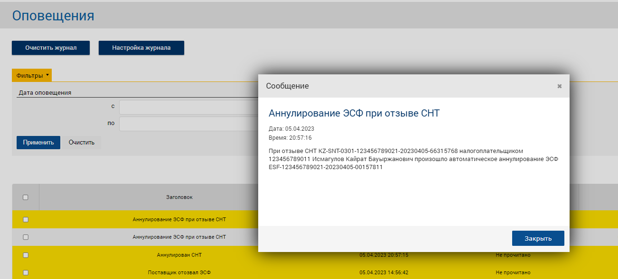Toggle the select-all checkbox in table header
The height and width of the screenshot is (279, 618).
(x=26, y=198)
